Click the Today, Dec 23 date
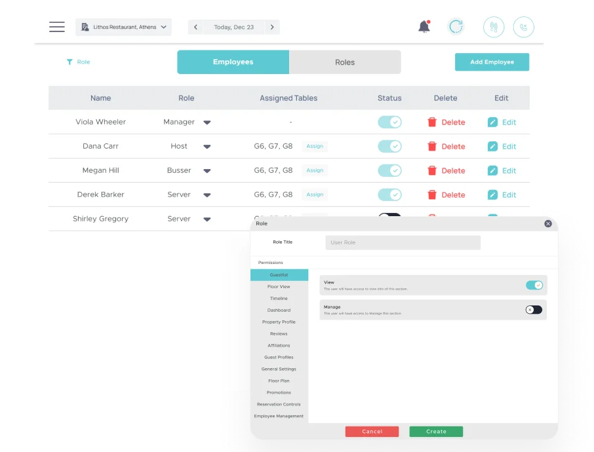Screen dimensions: 594x452 point(234,27)
